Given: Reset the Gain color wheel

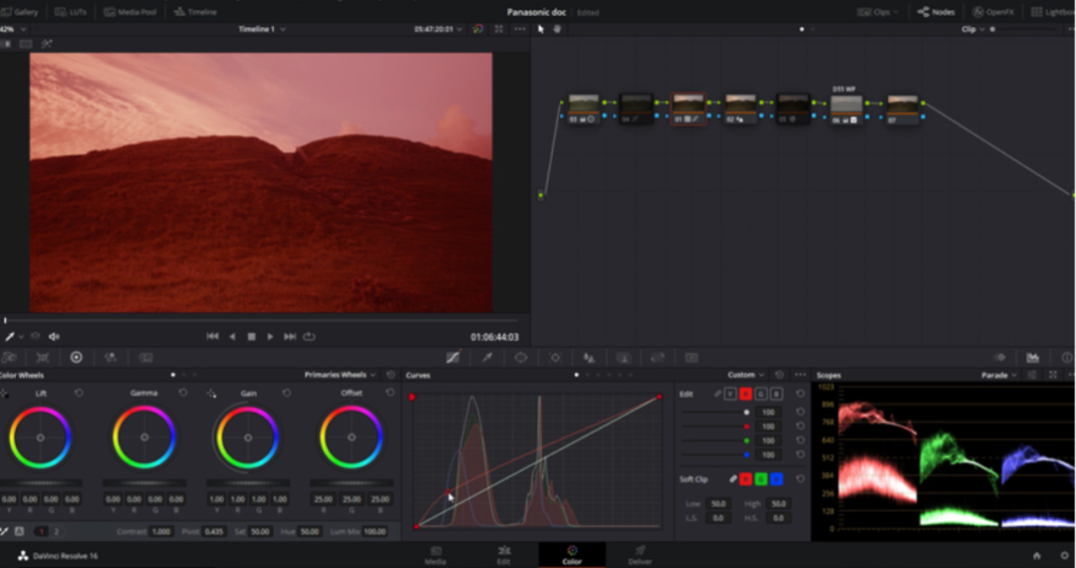Looking at the screenshot, I should tap(287, 393).
